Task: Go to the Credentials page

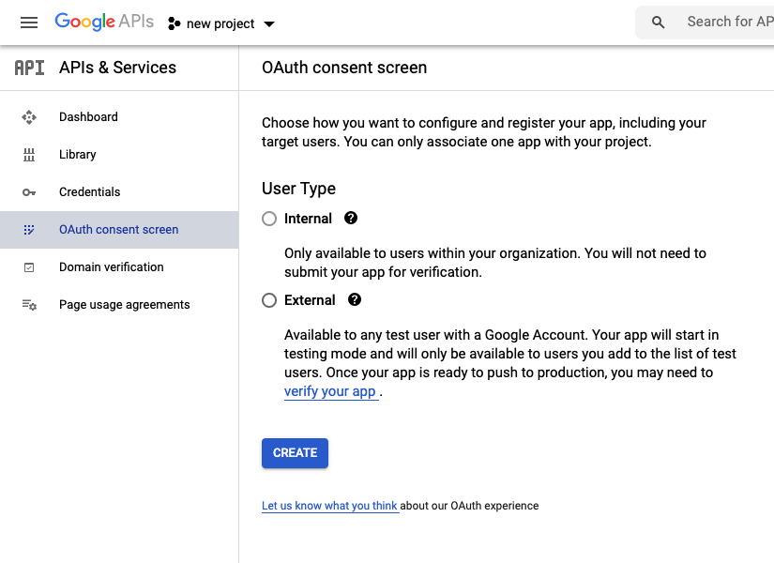Action: (89, 192)
